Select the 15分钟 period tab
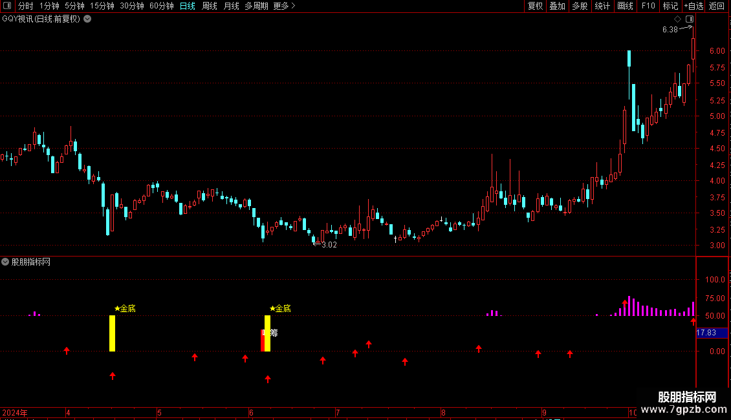Image resolution: width=731 pixels, height=420 pixels. [x=102, y=6]
